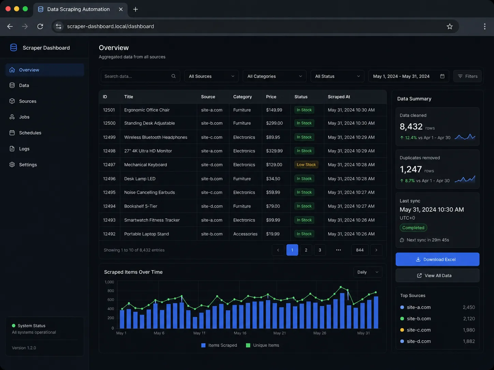Open the All Status dropdown
Viewport: 494px width, 370px height.
pos(337,76)
